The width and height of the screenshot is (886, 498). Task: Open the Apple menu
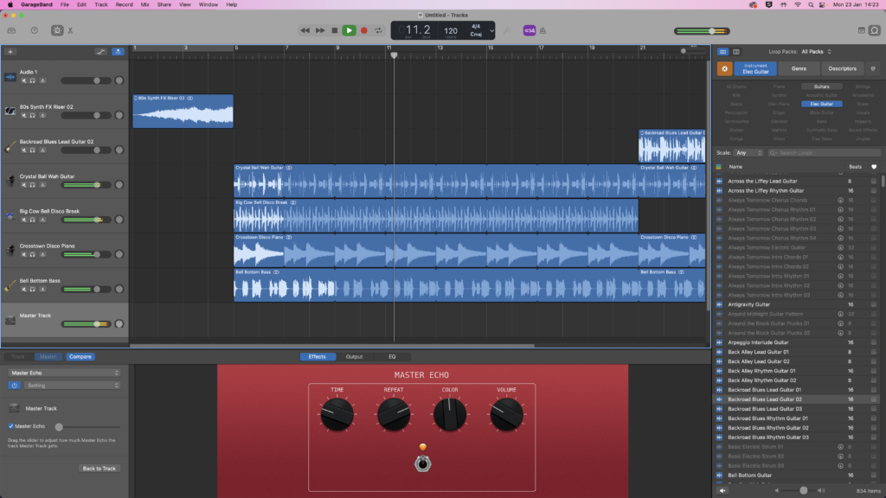10,4
